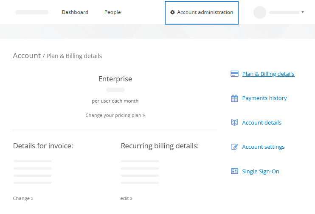Click the 'Details for invoice:' heading

[x=43, y=146]
